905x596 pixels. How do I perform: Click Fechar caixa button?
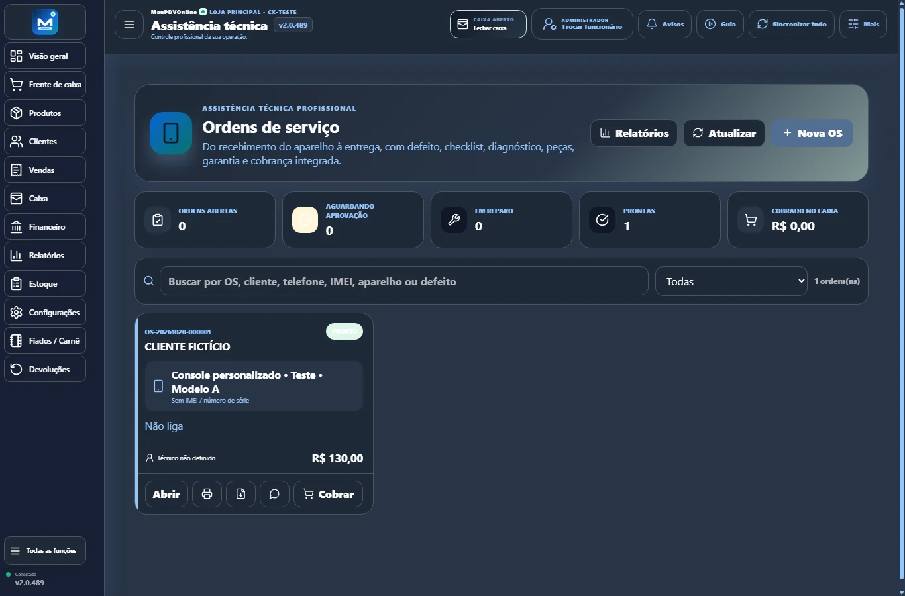(488, 25)
